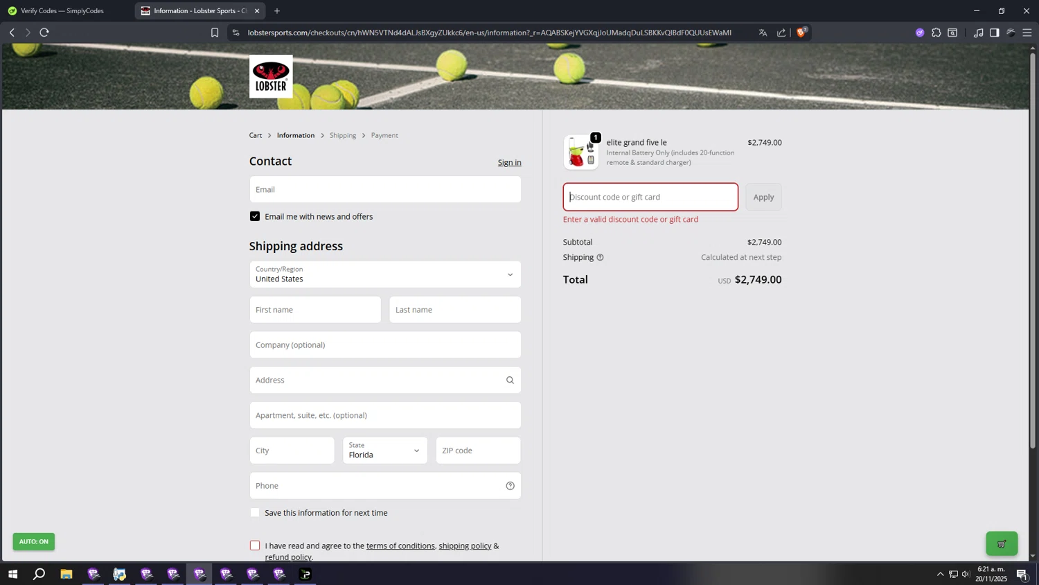Click Apartment, suite field
This screenshot has width=1039, height=585.
pyautogui.click(x=385, y=415)
